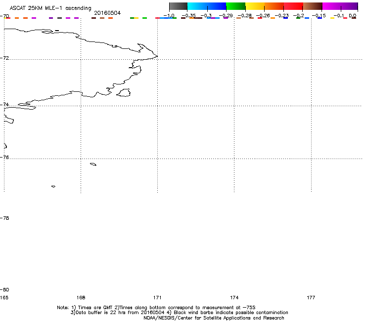This screenshot has height=321, width=366.
Task: Select the yellow segment of the color bar
Action: 255,6
